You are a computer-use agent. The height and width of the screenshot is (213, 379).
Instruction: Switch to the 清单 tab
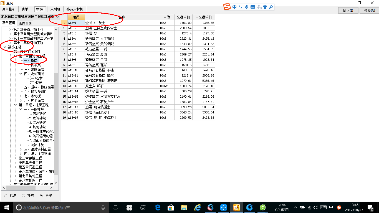tap(25, 9)
